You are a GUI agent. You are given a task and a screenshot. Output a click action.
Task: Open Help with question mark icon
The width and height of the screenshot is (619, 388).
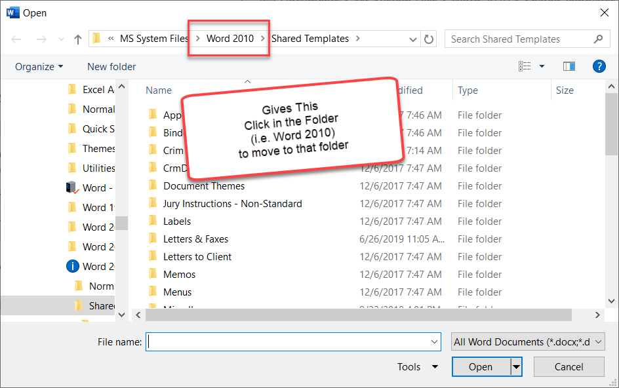coord(599,66)
